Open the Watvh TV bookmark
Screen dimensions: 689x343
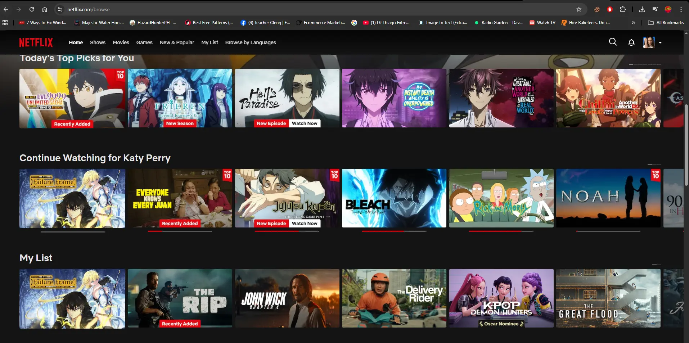(x=542, y=23)
